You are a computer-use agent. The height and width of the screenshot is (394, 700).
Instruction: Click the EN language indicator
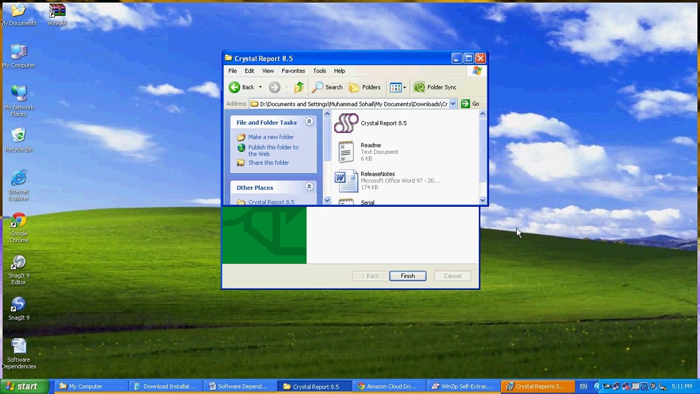point(584,386)
